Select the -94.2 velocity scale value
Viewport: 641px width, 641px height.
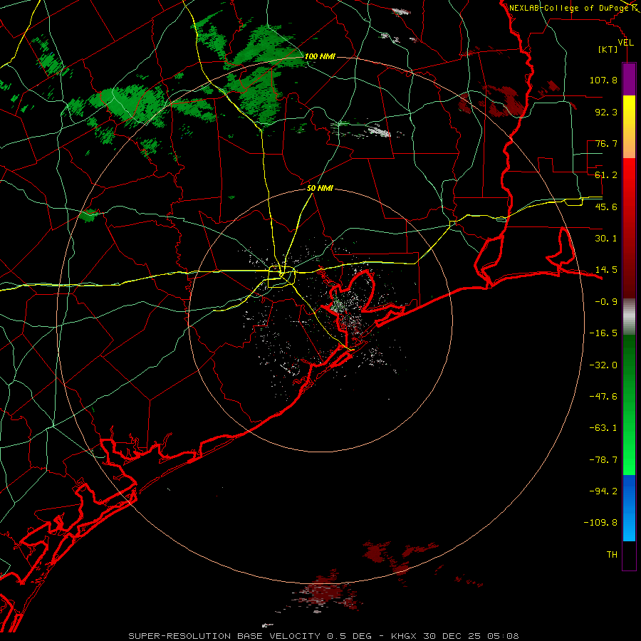603,491
